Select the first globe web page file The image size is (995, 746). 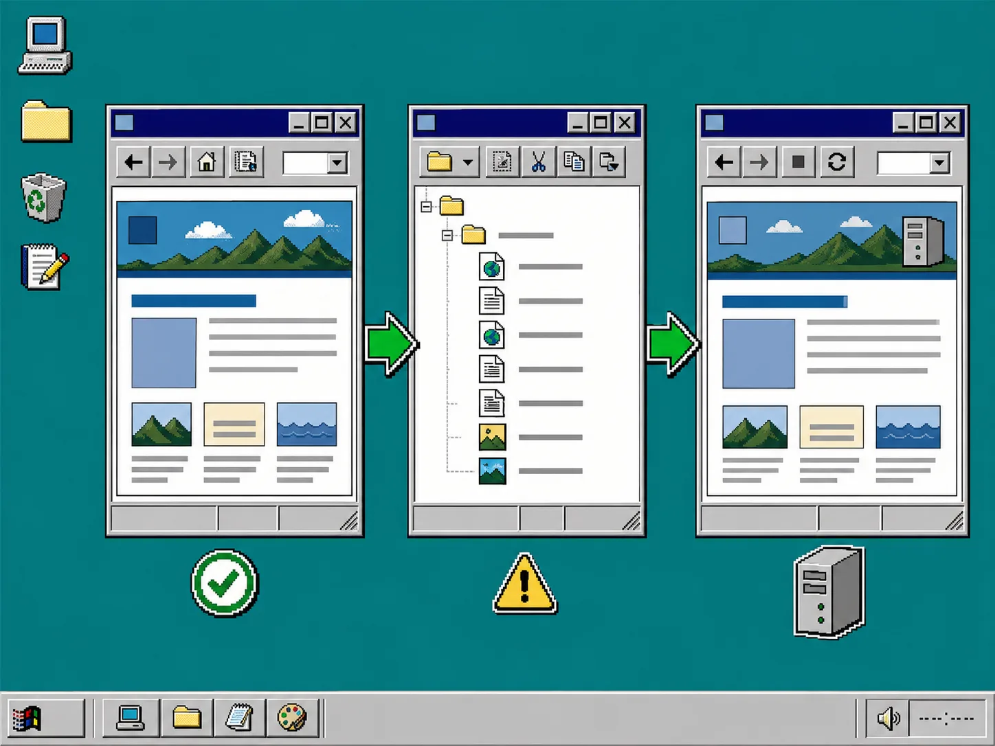(x=492, y=267)
